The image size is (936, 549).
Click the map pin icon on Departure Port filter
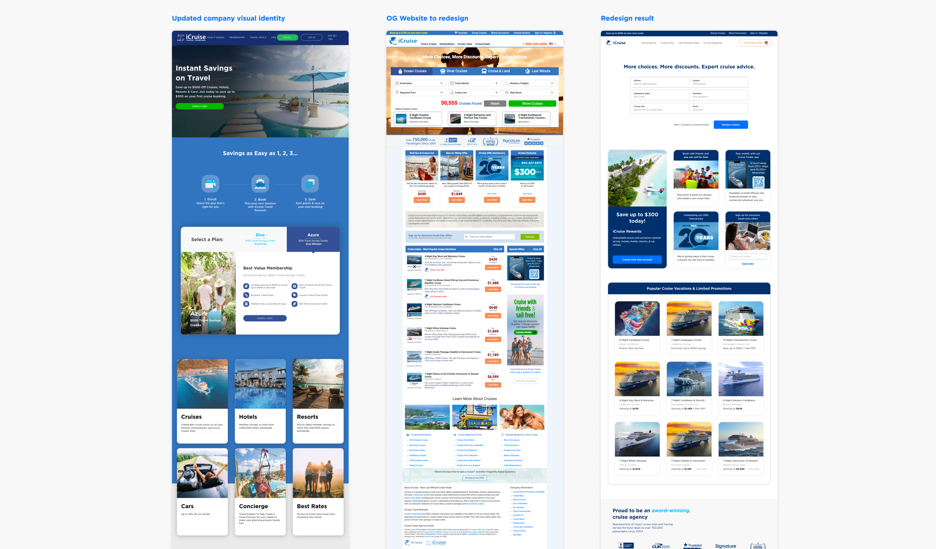tap(397, 93)
